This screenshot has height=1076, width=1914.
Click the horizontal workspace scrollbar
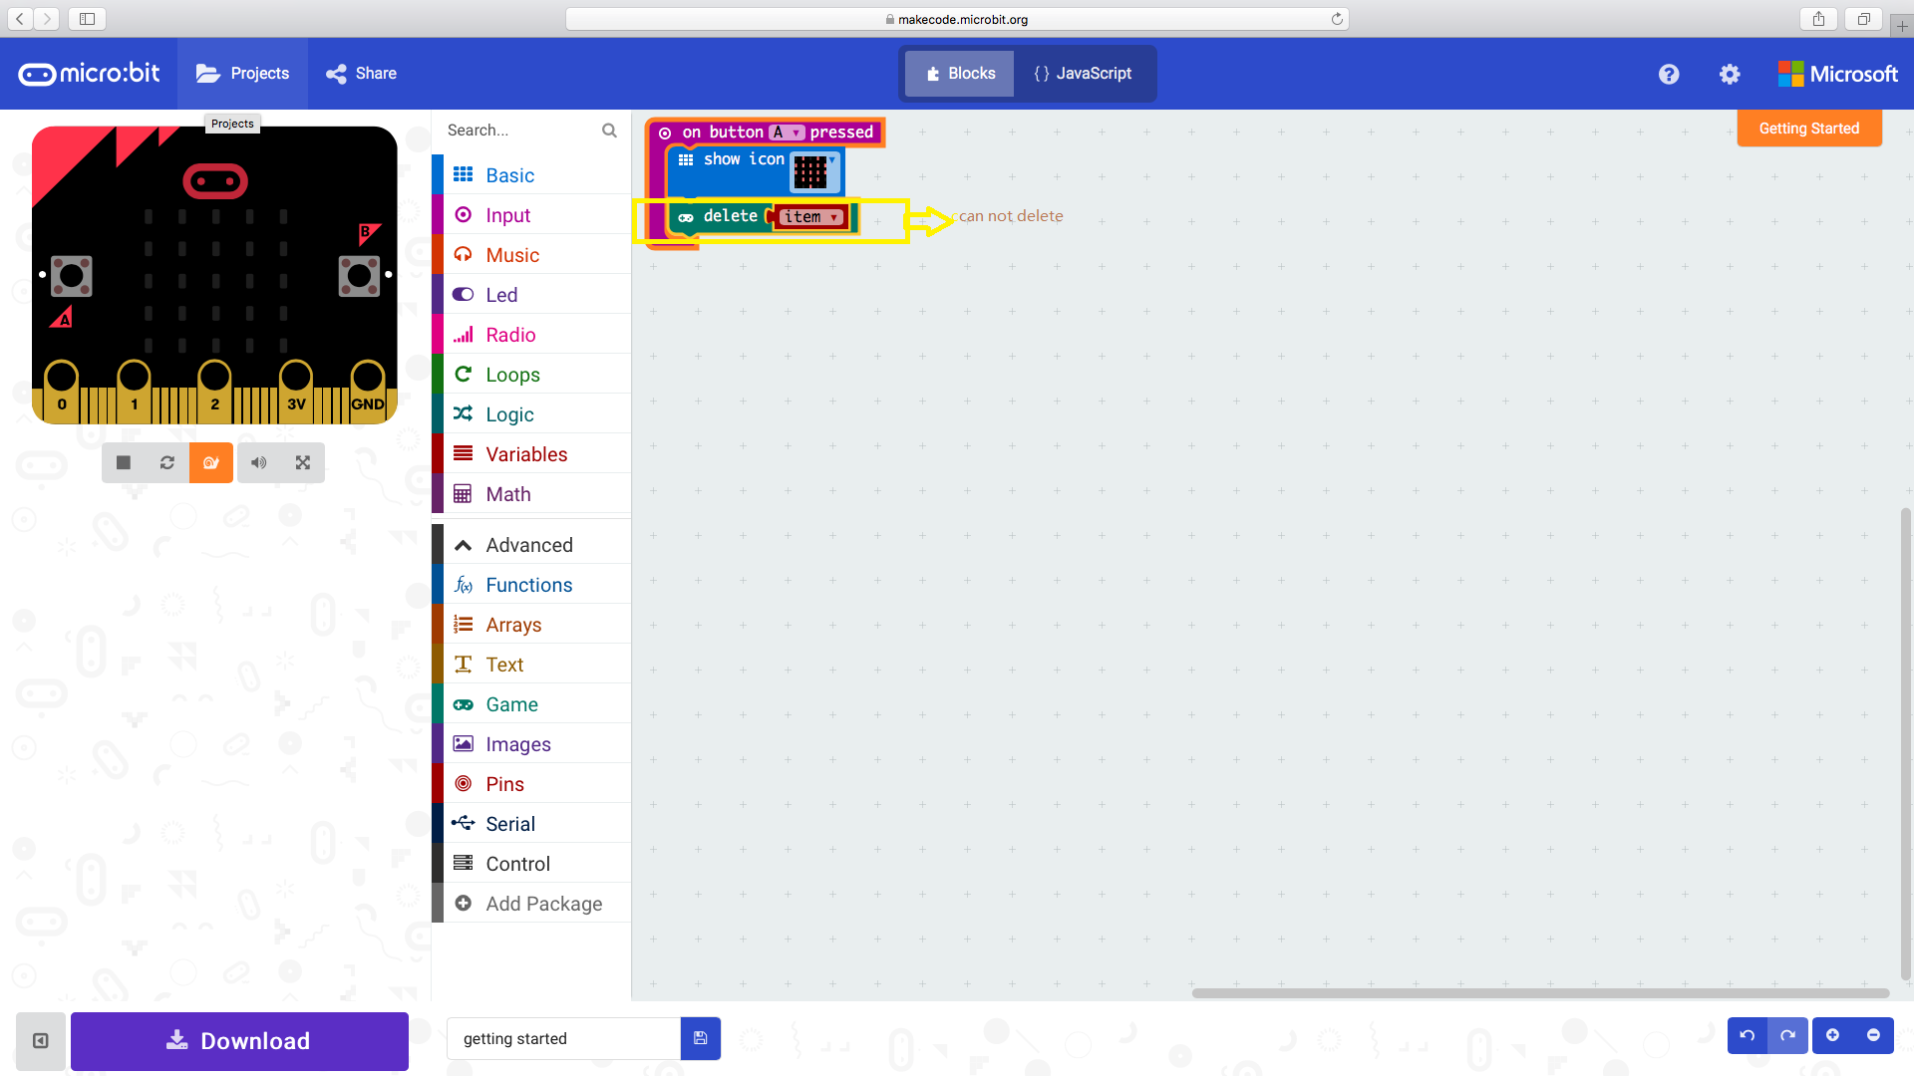1540,993
